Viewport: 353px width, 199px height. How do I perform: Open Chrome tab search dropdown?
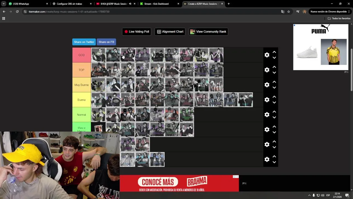[4, 4]
